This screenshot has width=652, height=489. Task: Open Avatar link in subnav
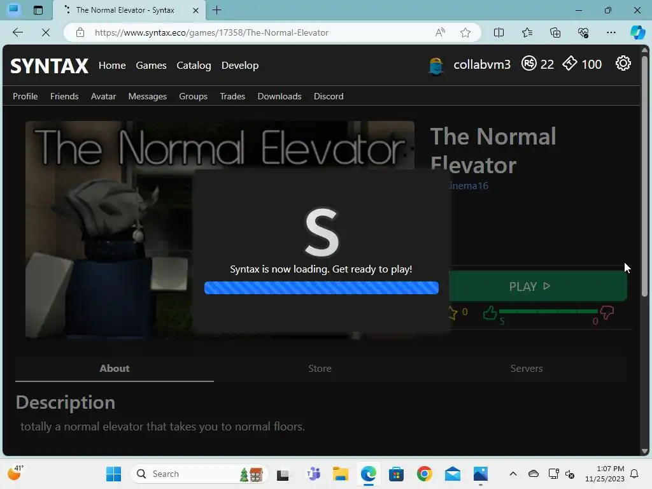104,96
